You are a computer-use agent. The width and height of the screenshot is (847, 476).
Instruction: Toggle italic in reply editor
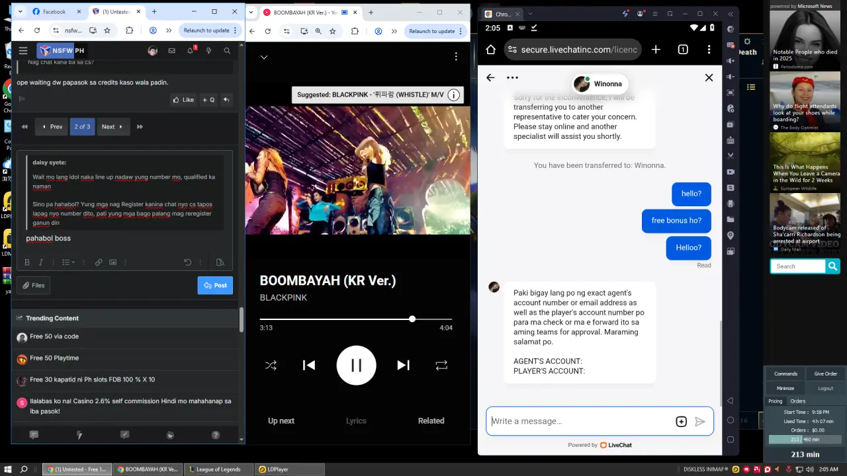tap(41, 262)
